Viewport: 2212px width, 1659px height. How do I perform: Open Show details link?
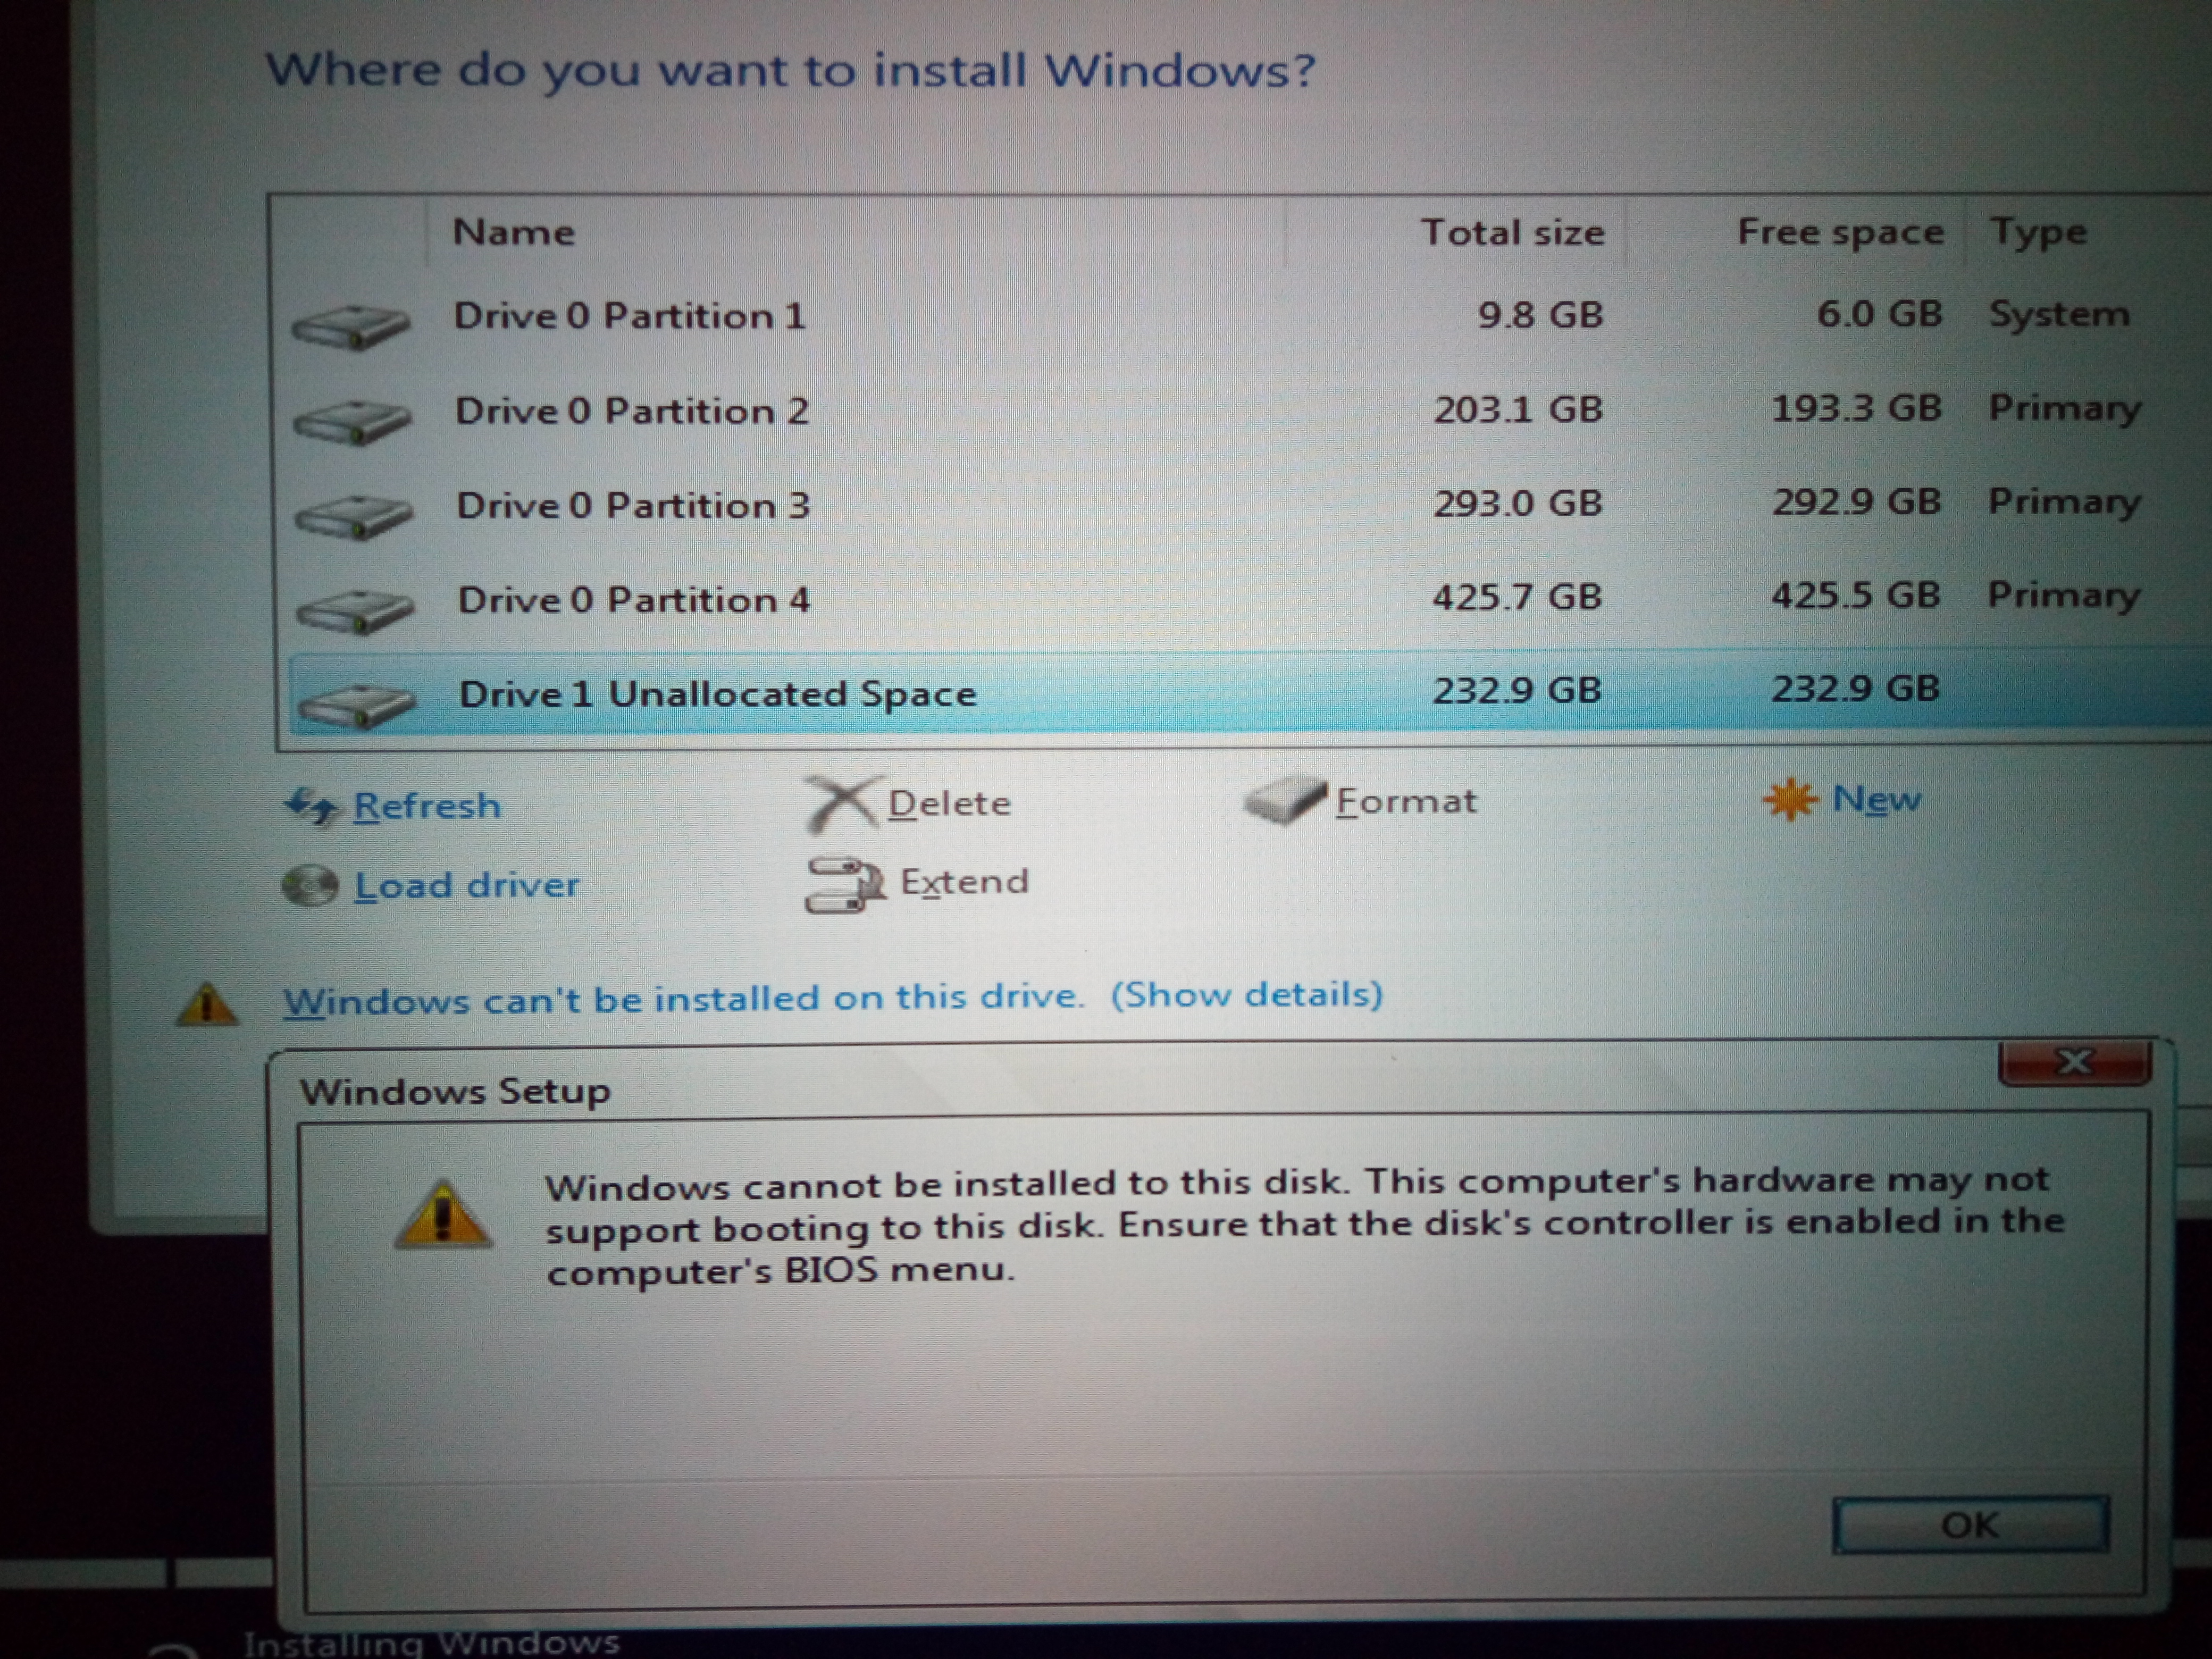click(1247, 995)
